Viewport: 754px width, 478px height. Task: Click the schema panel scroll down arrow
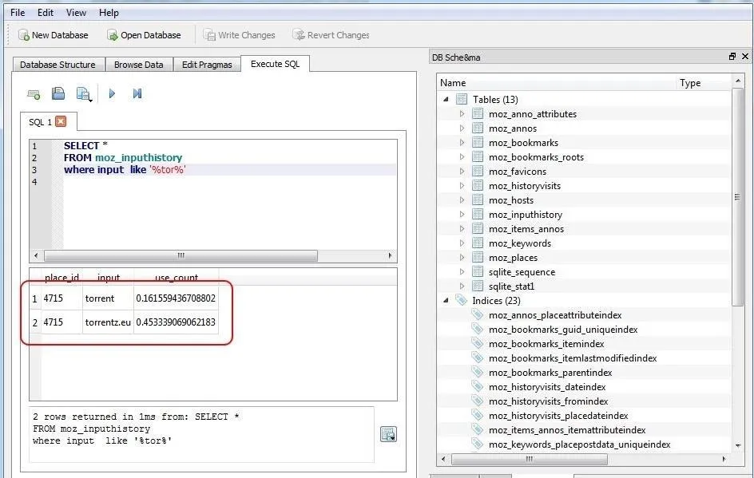click(738, 446)
